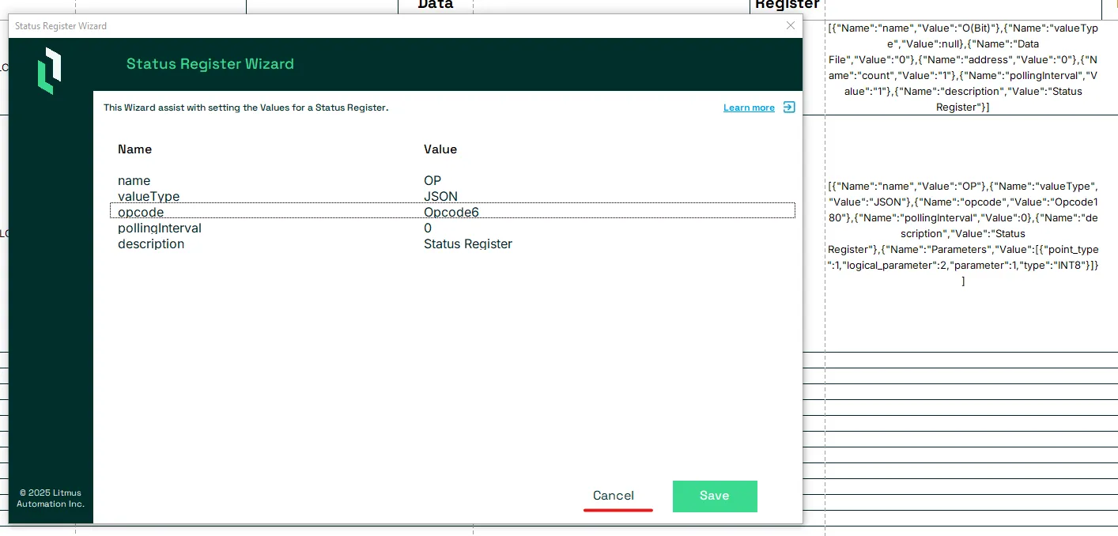Edit the 0 value for pollingInterval
The height and width of the screenshot is (536, 1118).
coord(428,228)
